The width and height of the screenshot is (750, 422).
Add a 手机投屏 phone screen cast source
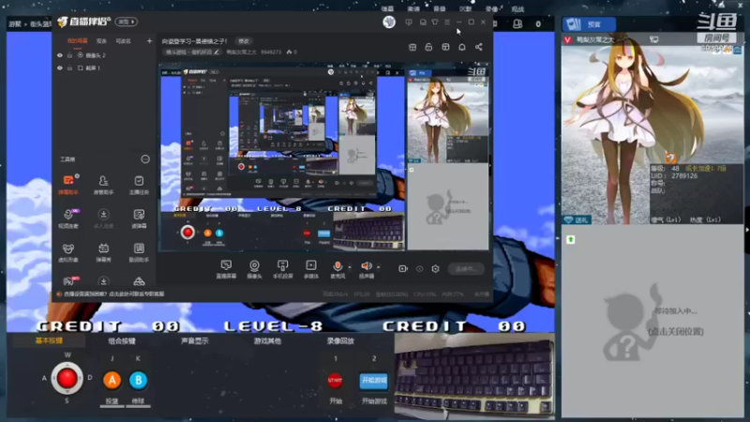click(x=283, y=269)
